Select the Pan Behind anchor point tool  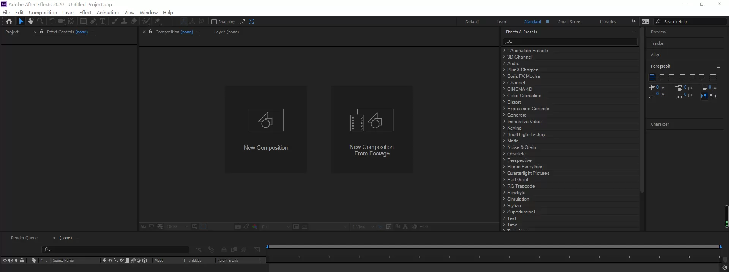71,21
